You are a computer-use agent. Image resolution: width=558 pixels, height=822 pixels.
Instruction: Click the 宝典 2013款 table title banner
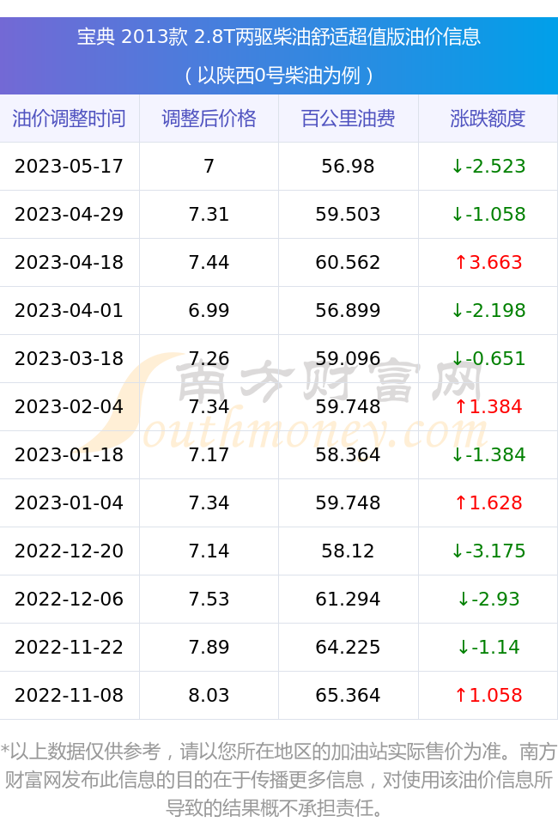point(279,37)
